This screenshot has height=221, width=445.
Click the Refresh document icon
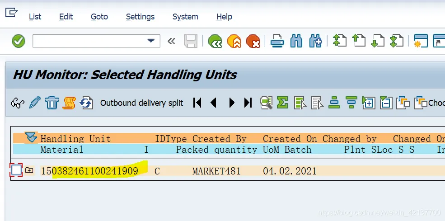[86, 103]
